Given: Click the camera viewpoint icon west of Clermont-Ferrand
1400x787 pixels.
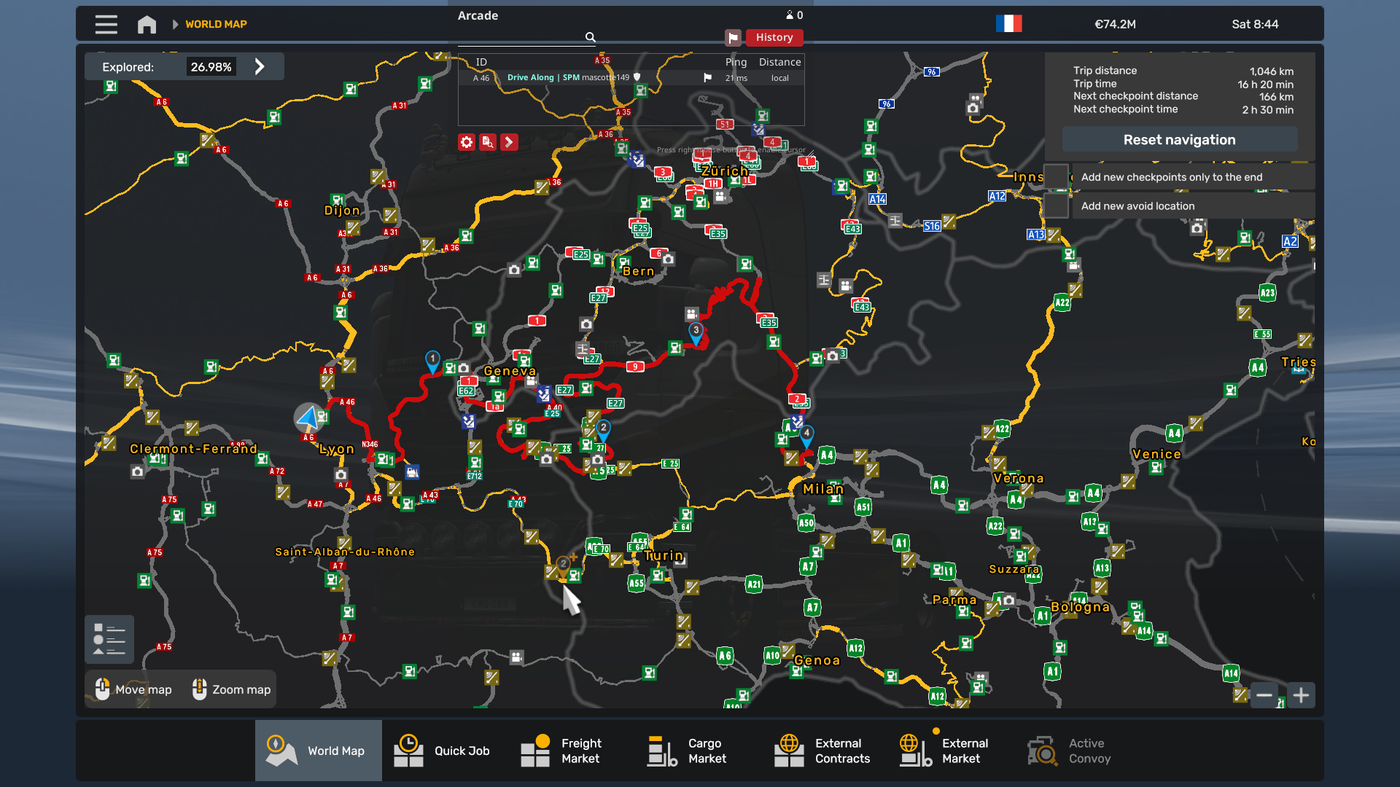Looking at the screenshot, I should (137, 471).
